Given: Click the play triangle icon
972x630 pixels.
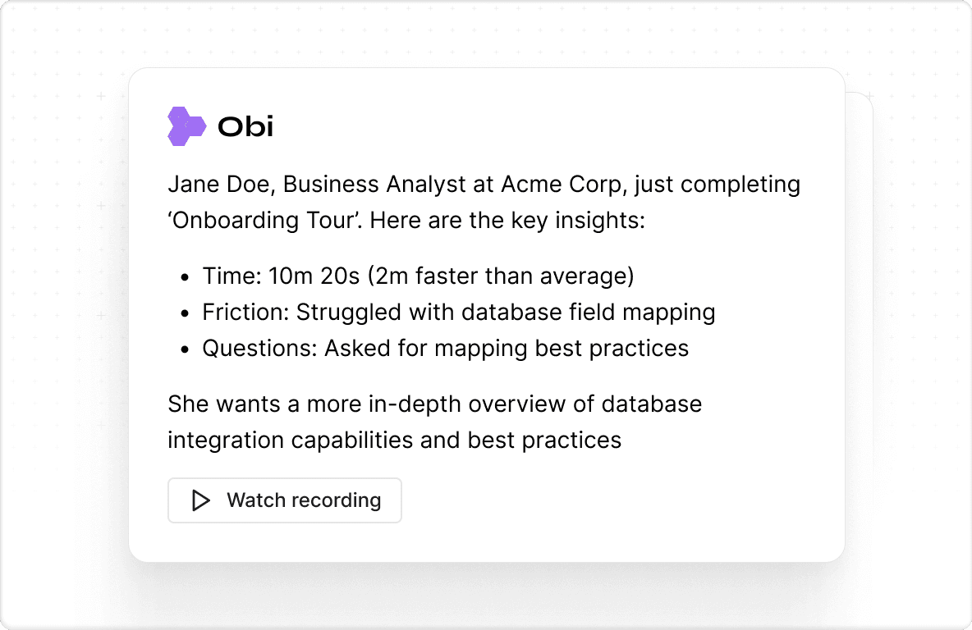Looking at the screenshot, I should (201, 500).
